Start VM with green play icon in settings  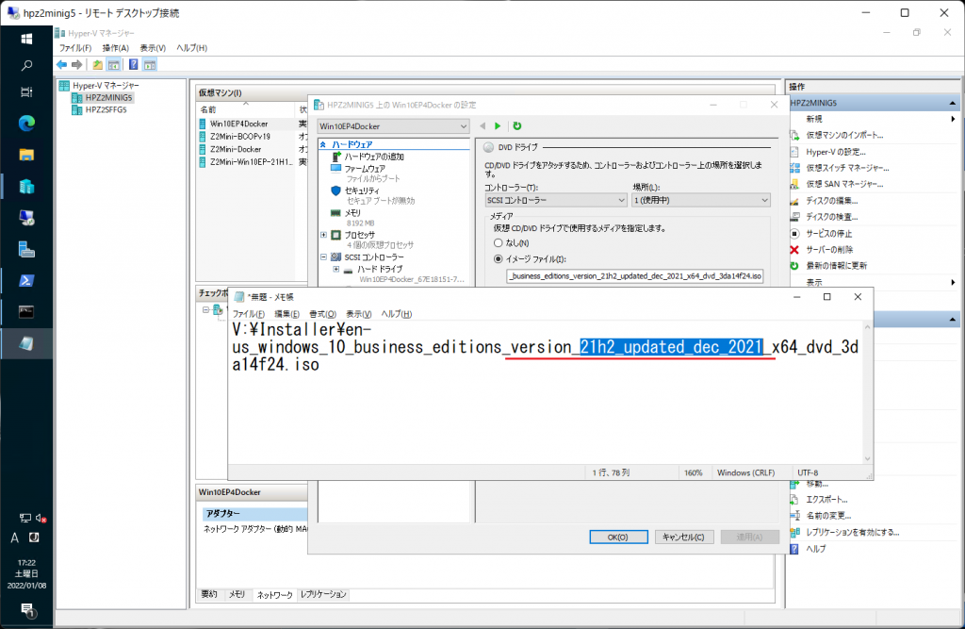[x=498, y=125]
